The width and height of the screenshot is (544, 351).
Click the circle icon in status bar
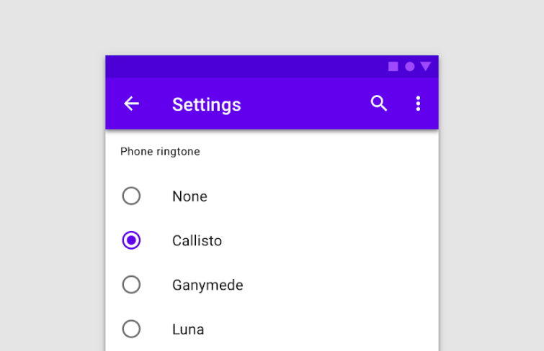tap(409, 67)
